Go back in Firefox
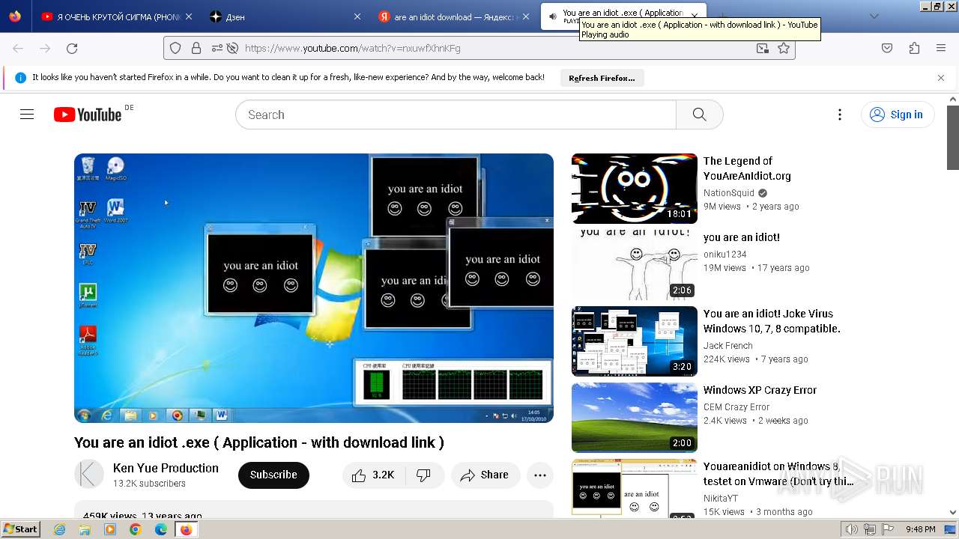 (x=18, y=48)
